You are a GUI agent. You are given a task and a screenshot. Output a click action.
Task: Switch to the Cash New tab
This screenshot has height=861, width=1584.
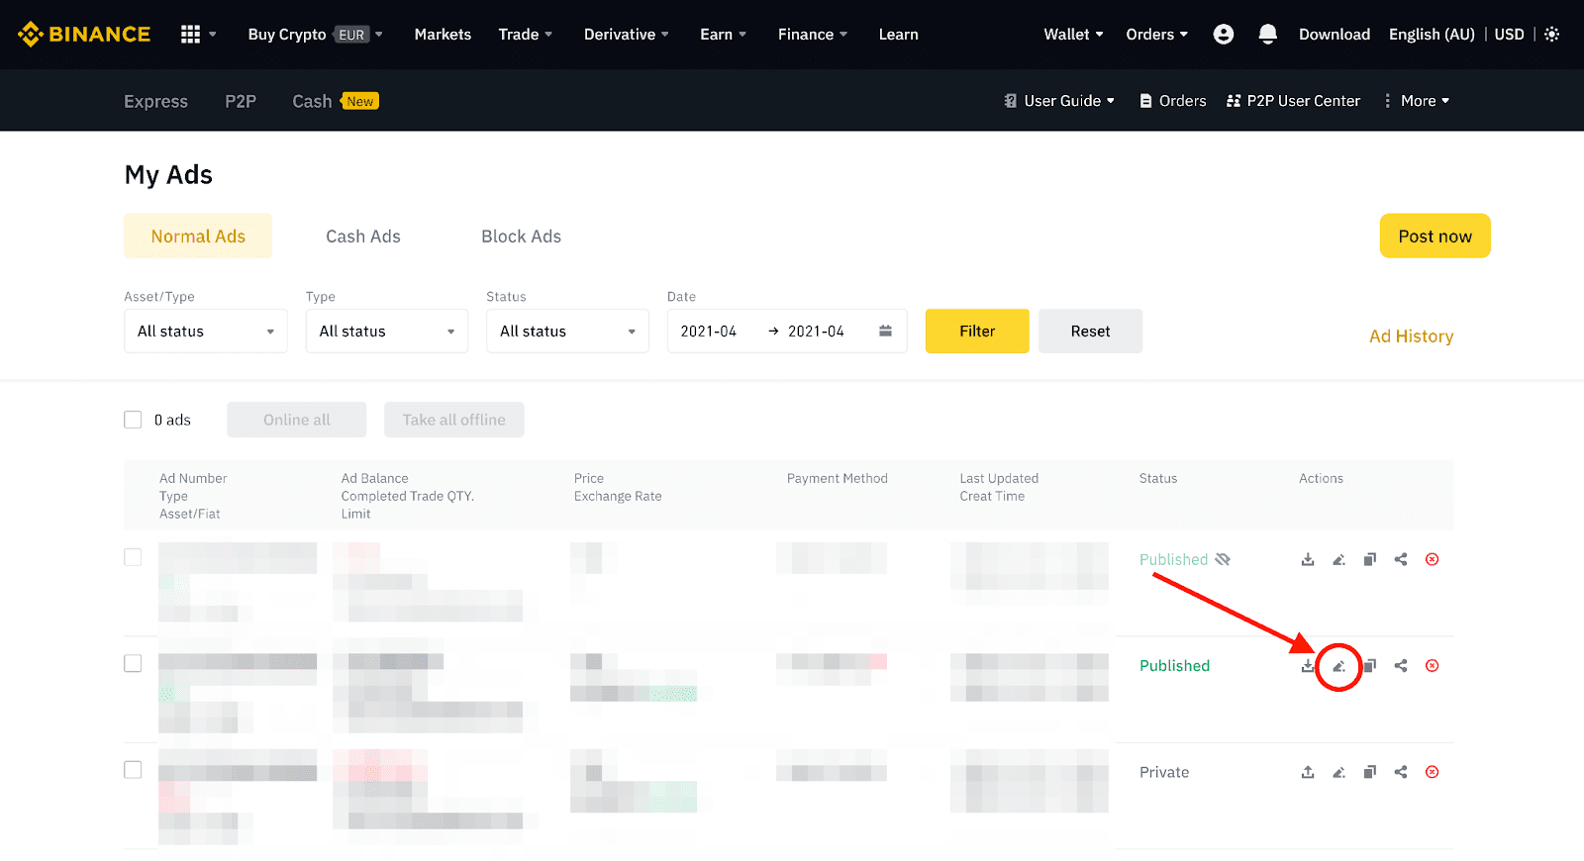coord(336,101)
